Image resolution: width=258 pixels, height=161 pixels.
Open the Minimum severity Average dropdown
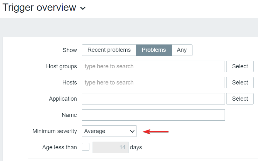(x=109, y=131)
